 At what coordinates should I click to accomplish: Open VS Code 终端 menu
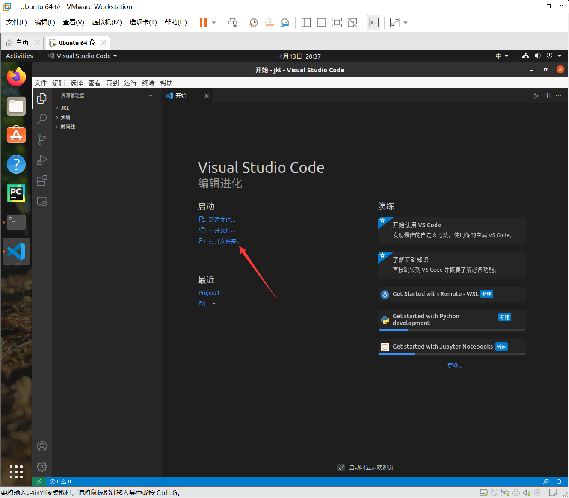148,83
